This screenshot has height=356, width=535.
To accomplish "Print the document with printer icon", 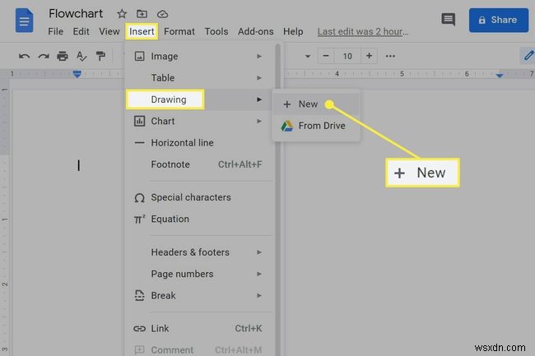I will click(x=63, y=56).
